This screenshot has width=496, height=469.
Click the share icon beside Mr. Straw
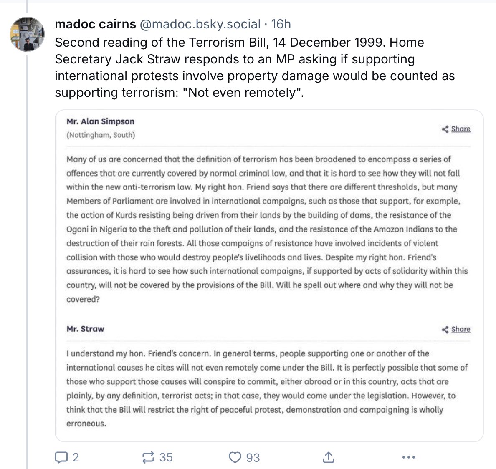point(445,330)
